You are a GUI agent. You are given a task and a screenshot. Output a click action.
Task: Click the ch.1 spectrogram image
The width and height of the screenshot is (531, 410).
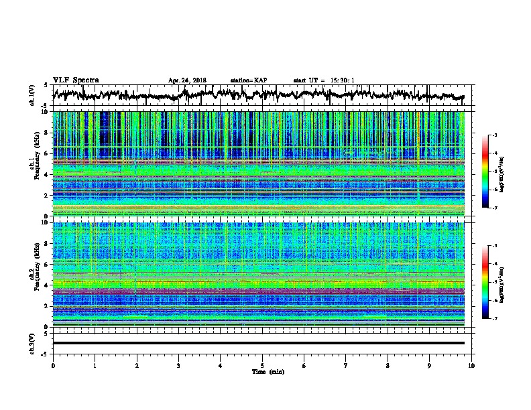258,163
